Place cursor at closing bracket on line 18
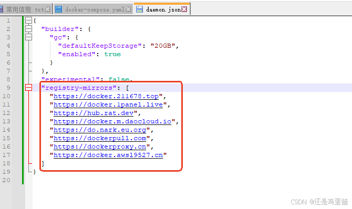352x209 pixels. tap(43, 163)
